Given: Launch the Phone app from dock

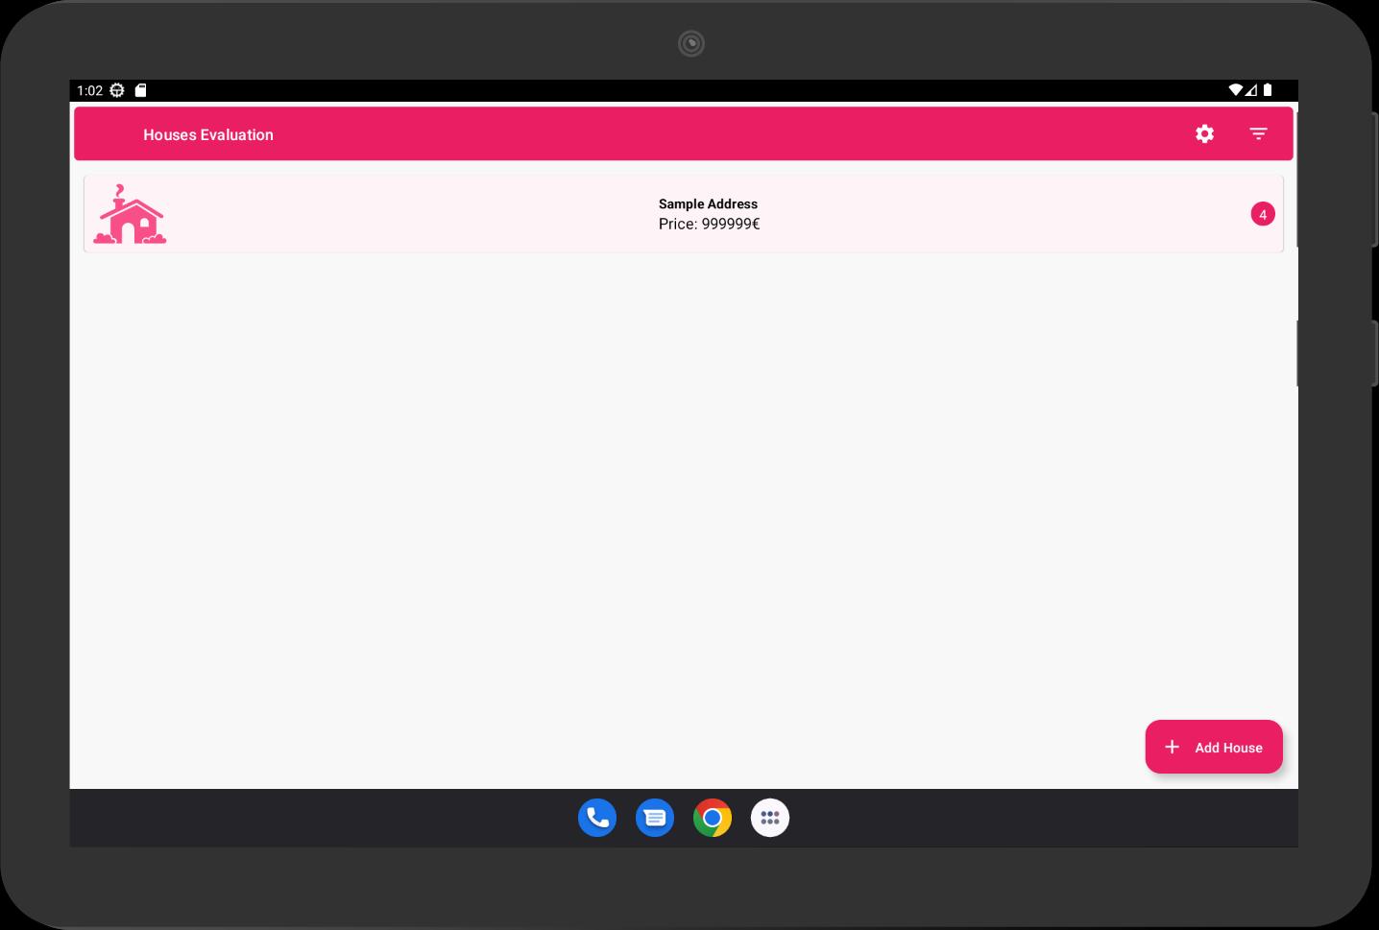Looking at the screenshot, I should pos(597,818).
